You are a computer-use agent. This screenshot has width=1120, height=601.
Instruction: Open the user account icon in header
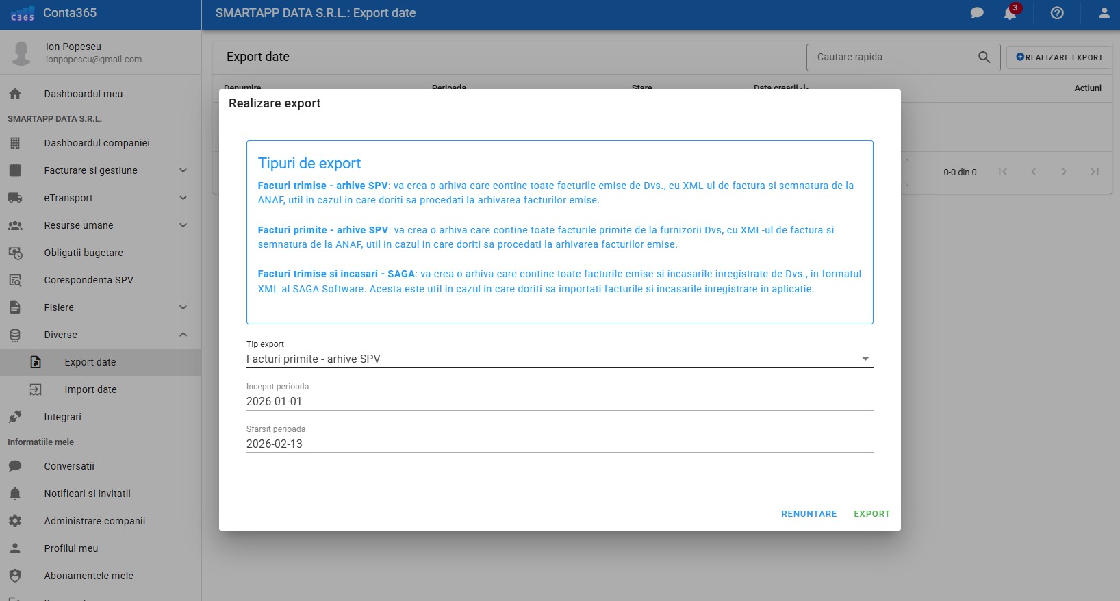coord(1104,13)
